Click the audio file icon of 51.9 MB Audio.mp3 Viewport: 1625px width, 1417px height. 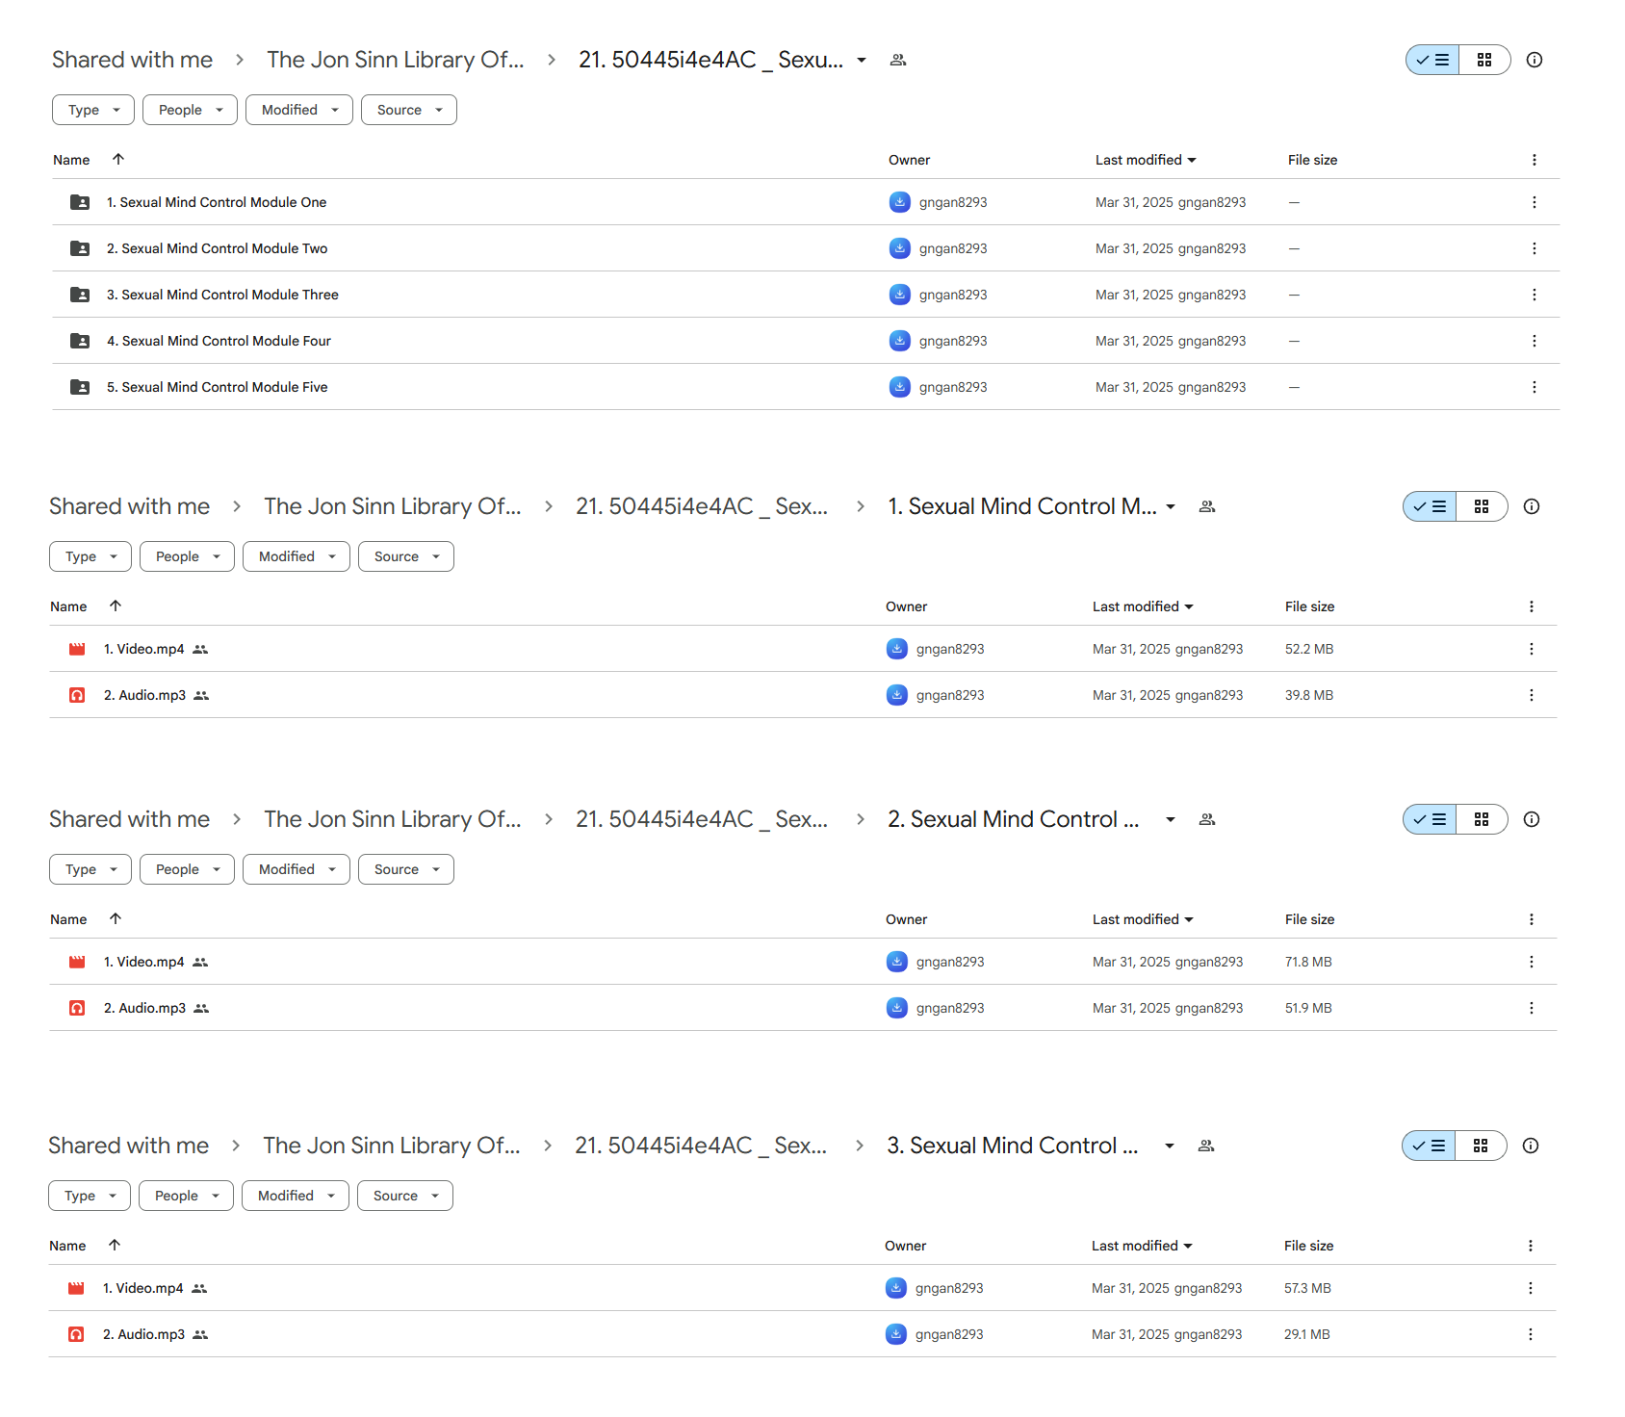77,1008
